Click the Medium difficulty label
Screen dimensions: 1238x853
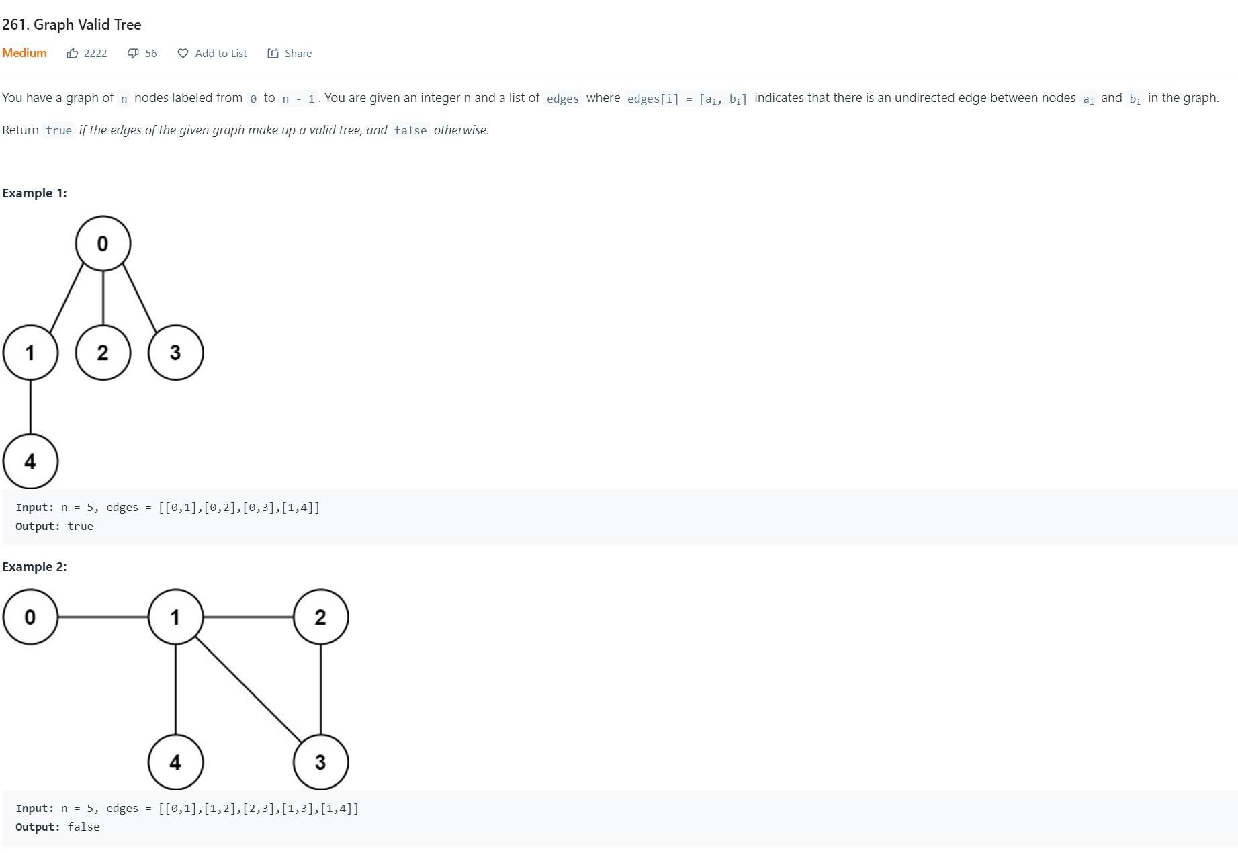[24, 53]
